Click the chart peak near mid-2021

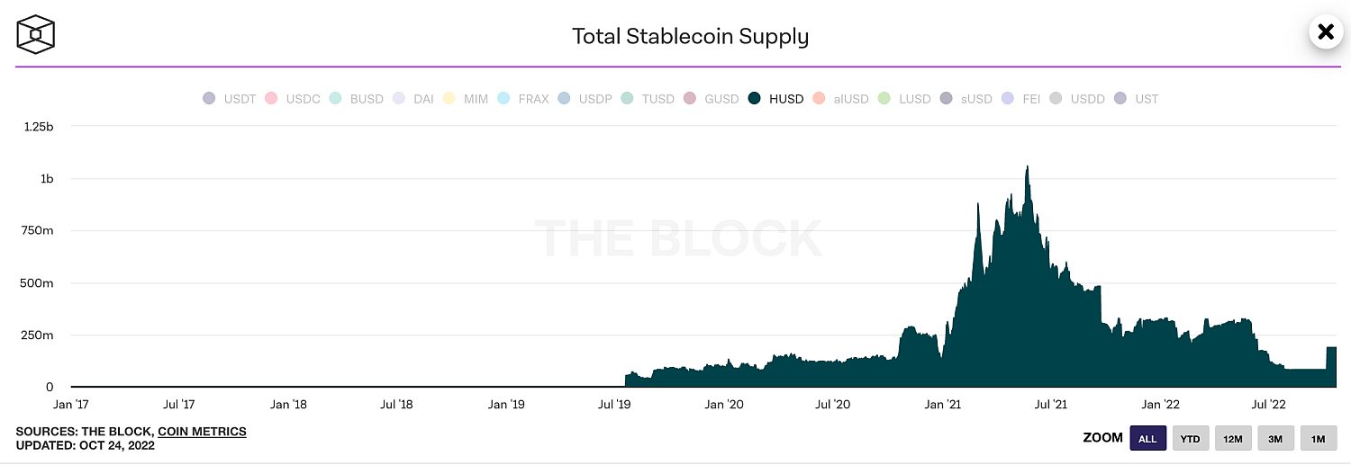pos(1027,167)
